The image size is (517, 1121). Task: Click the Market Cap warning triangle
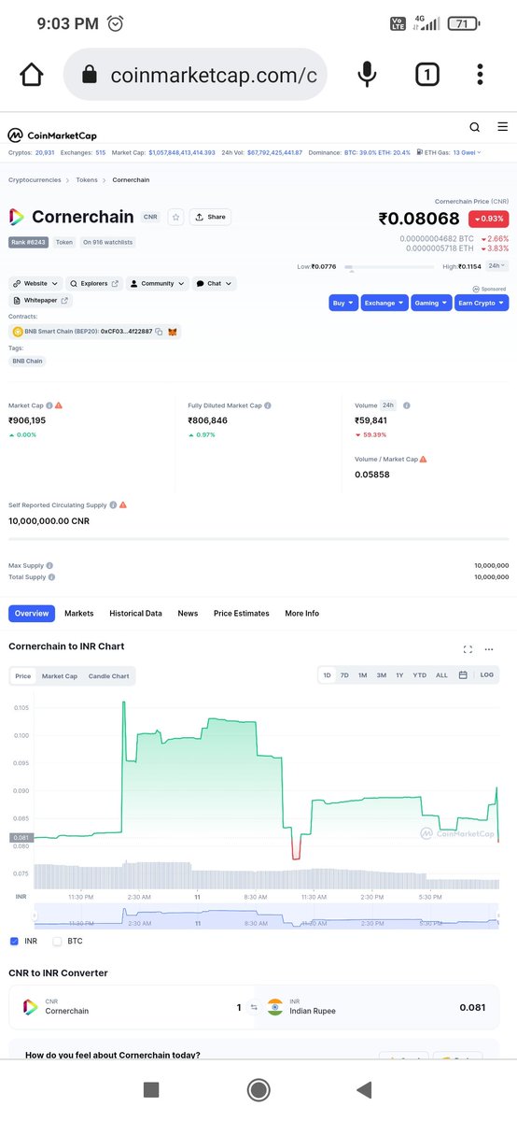[x=59, y=405]
